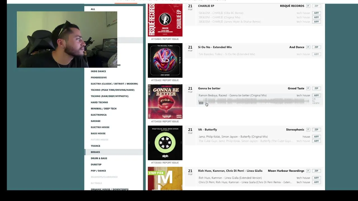Screen dimensions: 358x201
Task: Go to the BASS HOUSE genre
Action: tap(98, 133)
